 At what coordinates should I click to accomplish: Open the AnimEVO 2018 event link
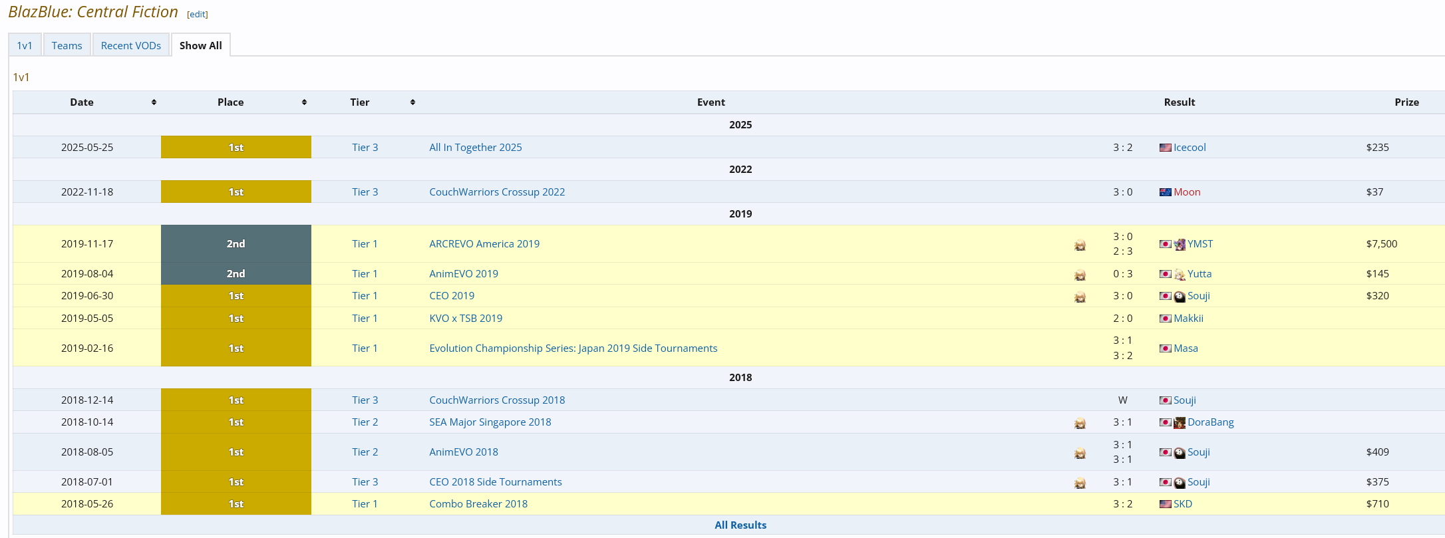click(464, 452)
